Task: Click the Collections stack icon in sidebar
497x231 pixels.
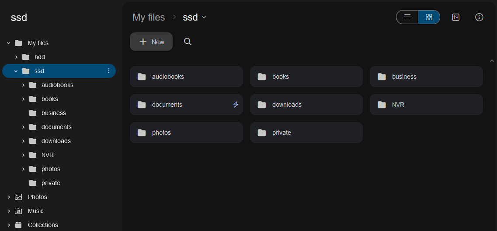Action: [x=18, y=225]
